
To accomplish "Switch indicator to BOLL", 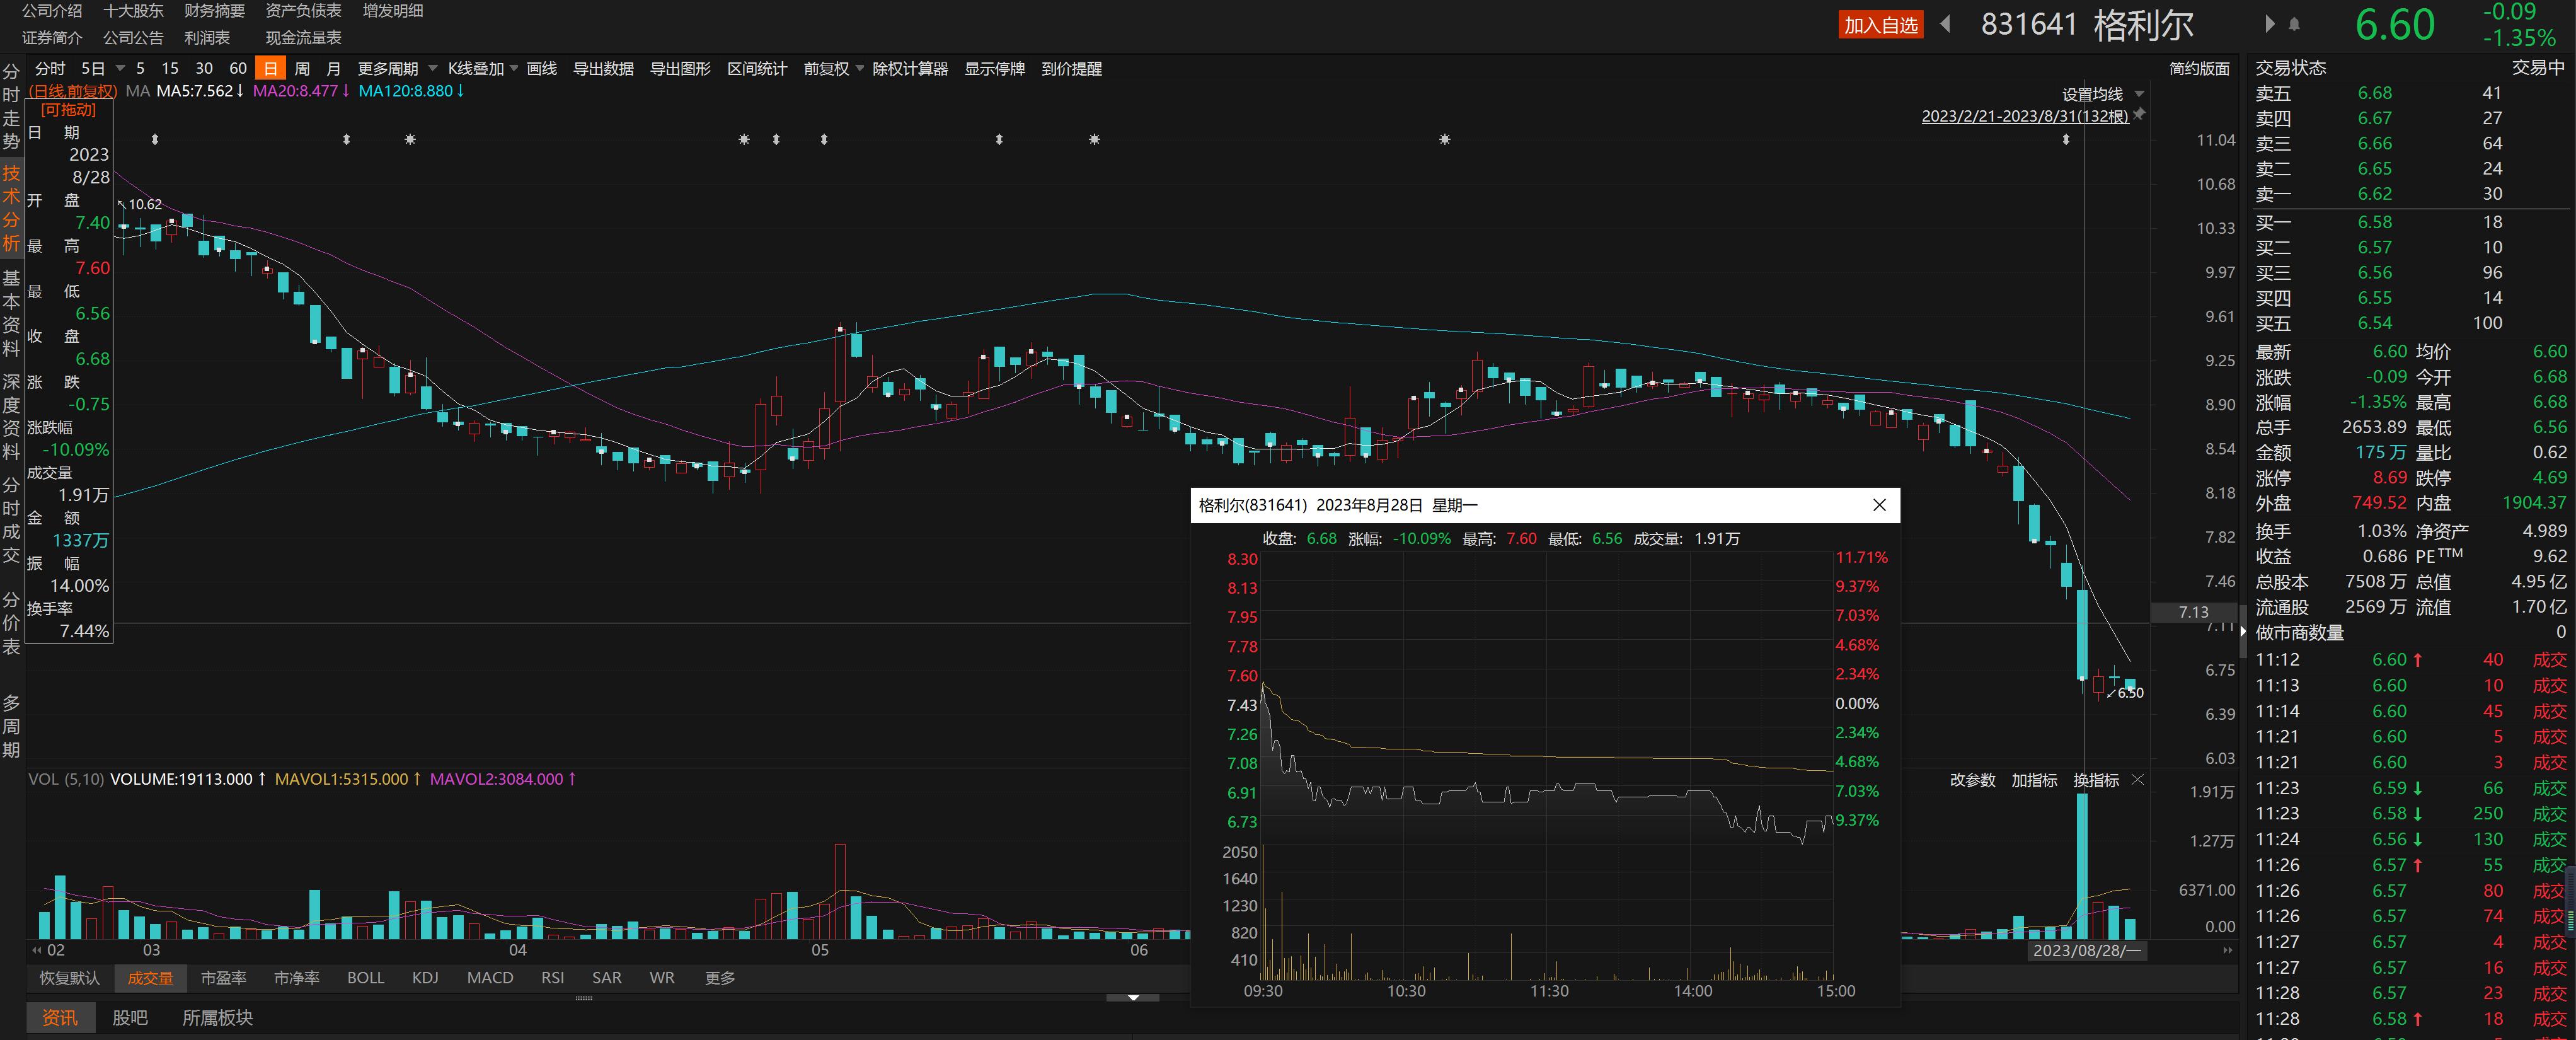I will (365, 977).
